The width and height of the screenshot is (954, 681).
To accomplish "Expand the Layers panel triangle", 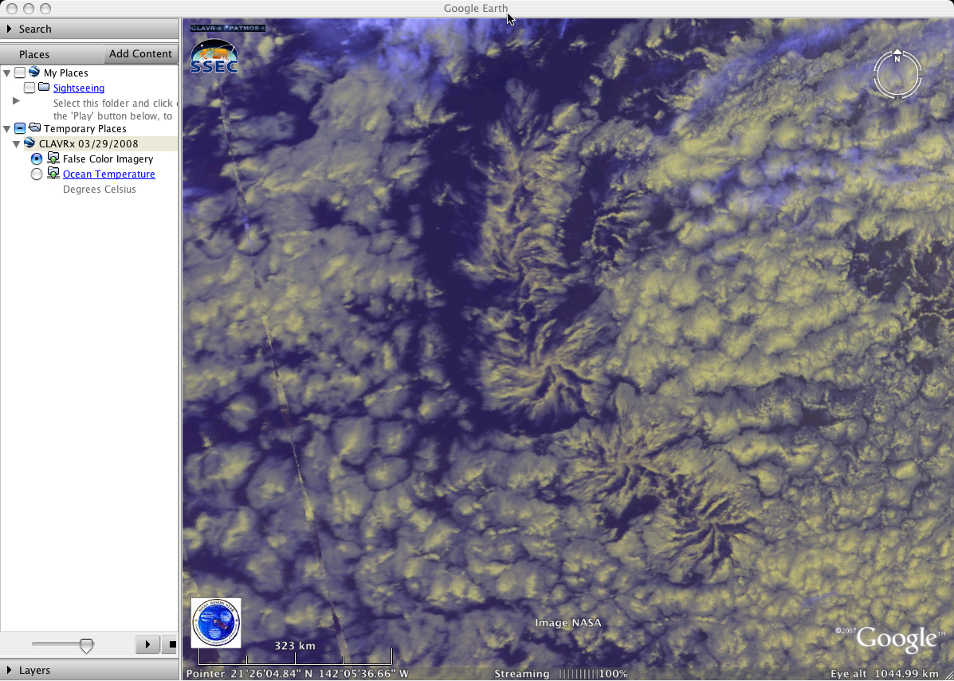I will pos(9,670).
